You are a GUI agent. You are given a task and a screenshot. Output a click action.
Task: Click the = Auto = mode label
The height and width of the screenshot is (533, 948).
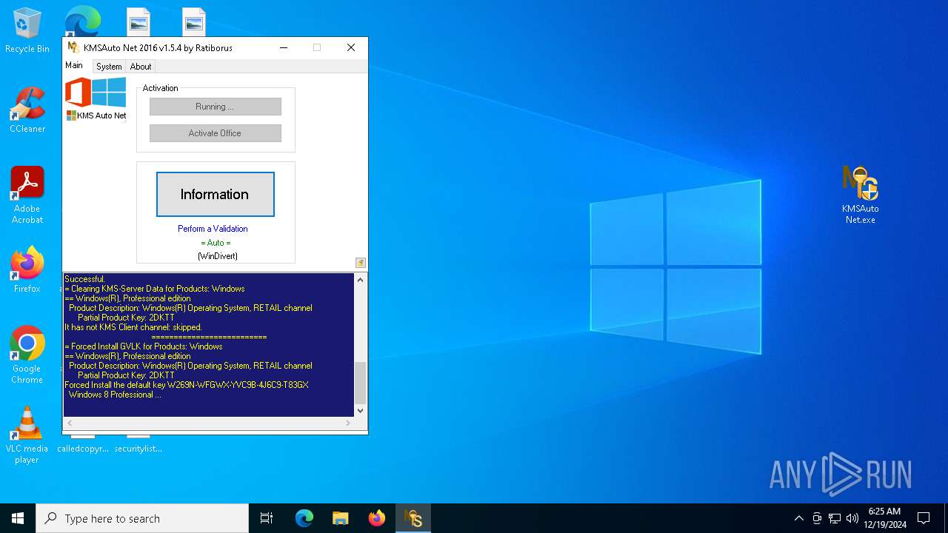pyautogui.click(x=216, y=243)
